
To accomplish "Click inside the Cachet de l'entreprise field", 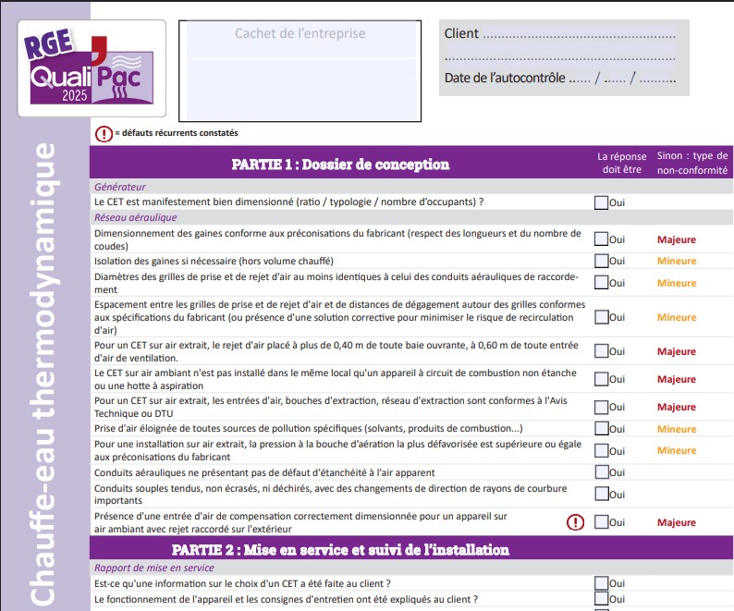I will [x=300, y=70].
